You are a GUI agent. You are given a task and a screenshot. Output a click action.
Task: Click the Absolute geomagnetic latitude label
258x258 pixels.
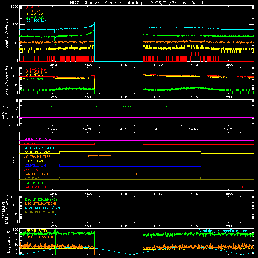tap(223, 231)
